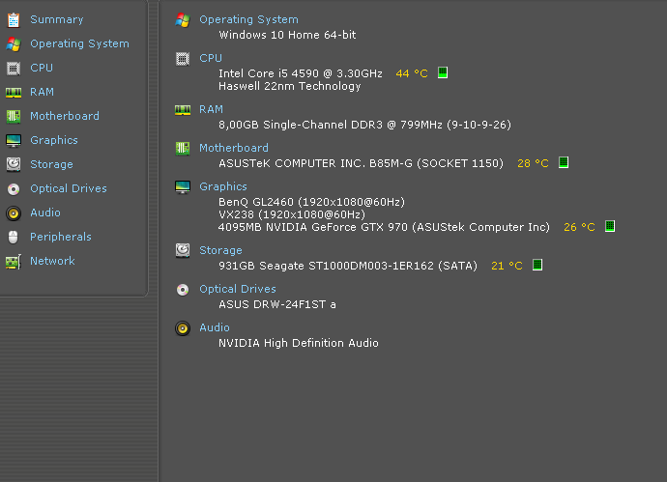Image resolution: width=667 pixels, height=482 pixels.
Task: Click the Summary clipboard icon in sidebar
Action: coord(14,19)
